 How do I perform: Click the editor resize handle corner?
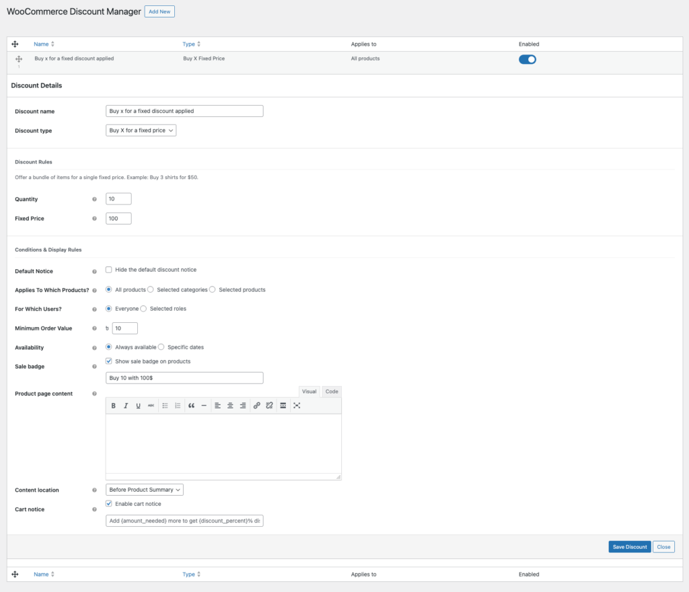coord(338,477)
